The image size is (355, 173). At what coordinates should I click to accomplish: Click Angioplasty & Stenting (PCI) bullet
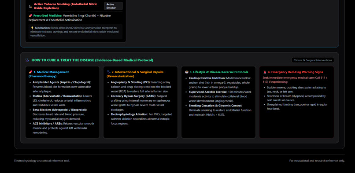point(141,87)
